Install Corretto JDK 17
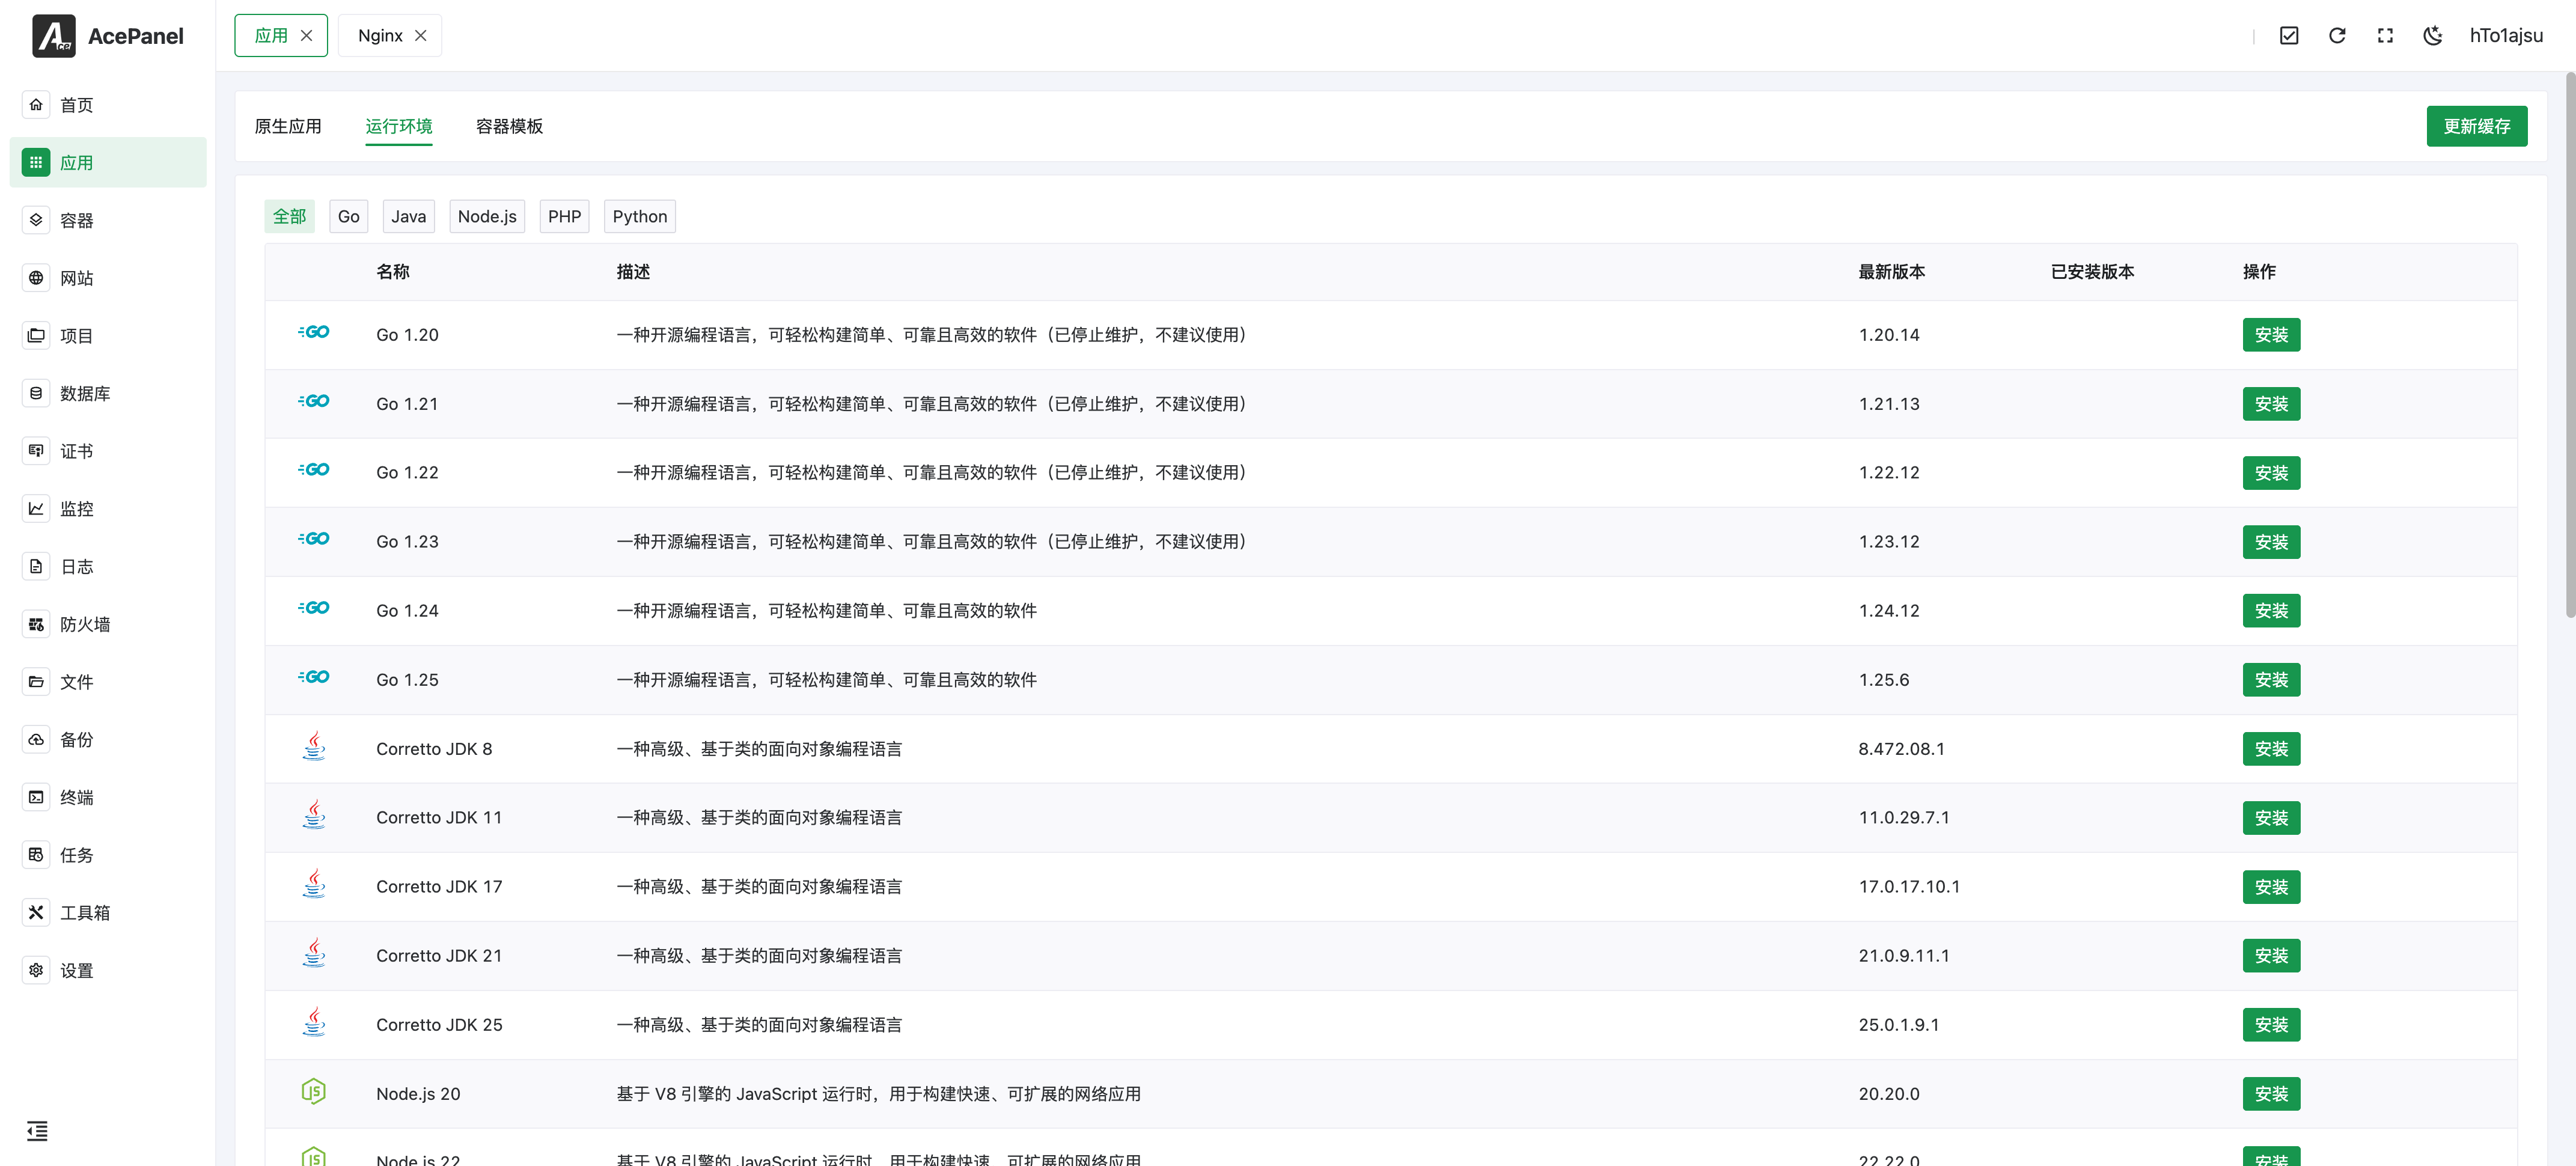Image resolution: width=2576 pixels, height=1166 pixels. pyautogui.click(x=2271, y=887)
